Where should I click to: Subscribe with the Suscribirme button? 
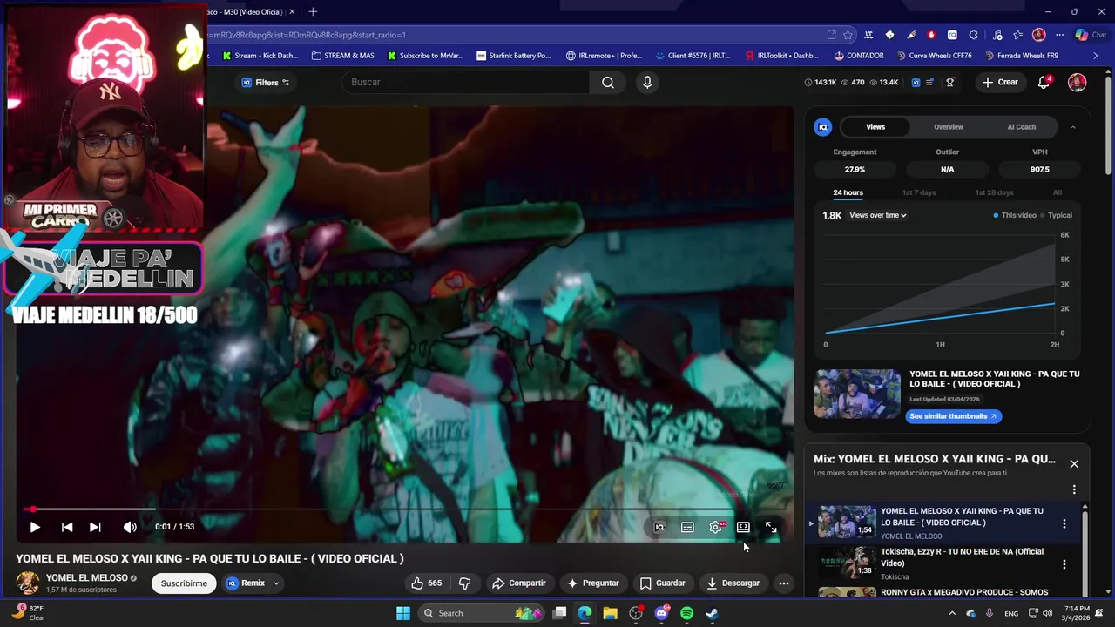tap(184, 583)
